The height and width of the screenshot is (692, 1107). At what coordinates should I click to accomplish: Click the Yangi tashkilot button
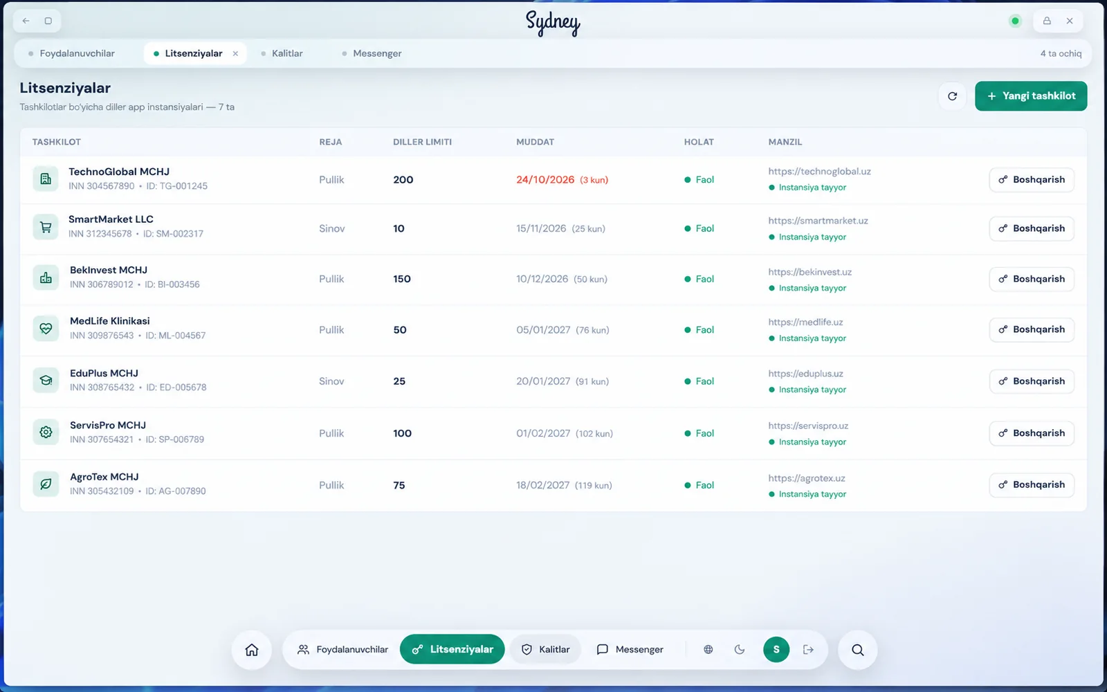tap(1031, 96)
